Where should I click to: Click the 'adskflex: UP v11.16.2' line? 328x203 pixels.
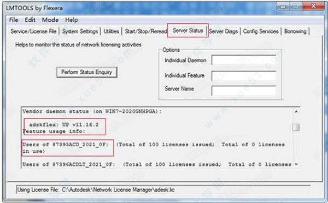pyautogui.click(x=64, y=124)
